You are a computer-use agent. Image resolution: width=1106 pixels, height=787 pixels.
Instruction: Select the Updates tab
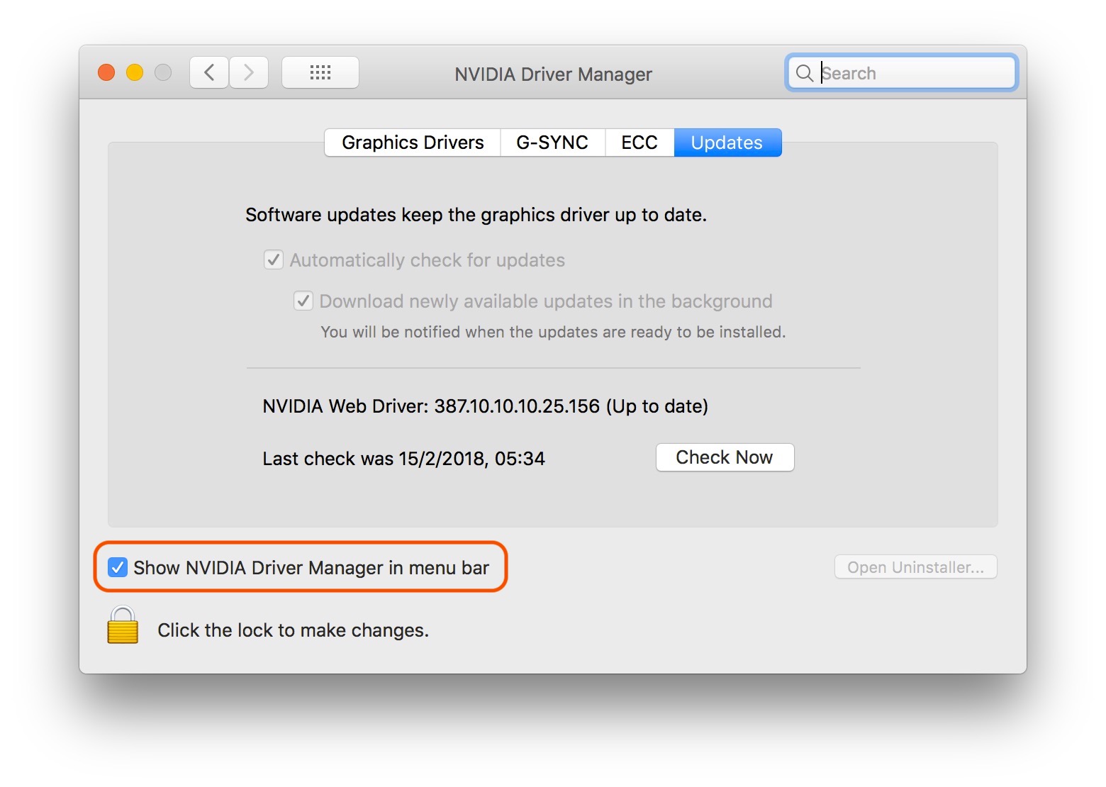point(727,143)
